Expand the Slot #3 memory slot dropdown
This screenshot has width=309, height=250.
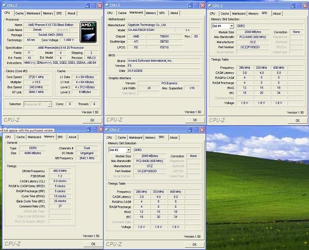[128, 150]
